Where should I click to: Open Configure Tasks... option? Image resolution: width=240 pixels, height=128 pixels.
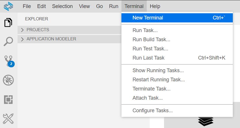(x=153, y=111)
